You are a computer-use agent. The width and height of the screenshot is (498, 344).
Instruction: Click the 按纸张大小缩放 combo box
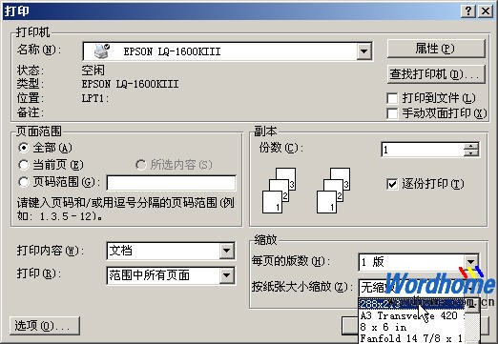click(418, 288)
